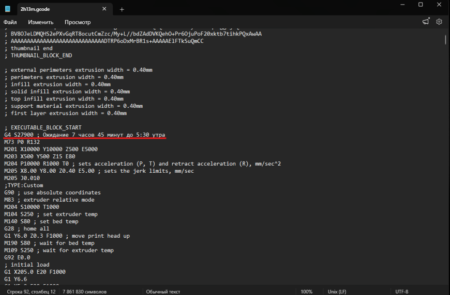Click the Unix (LF) line ending indicator
The height and width of the screenshot is (295, 450).
[337, 291]
